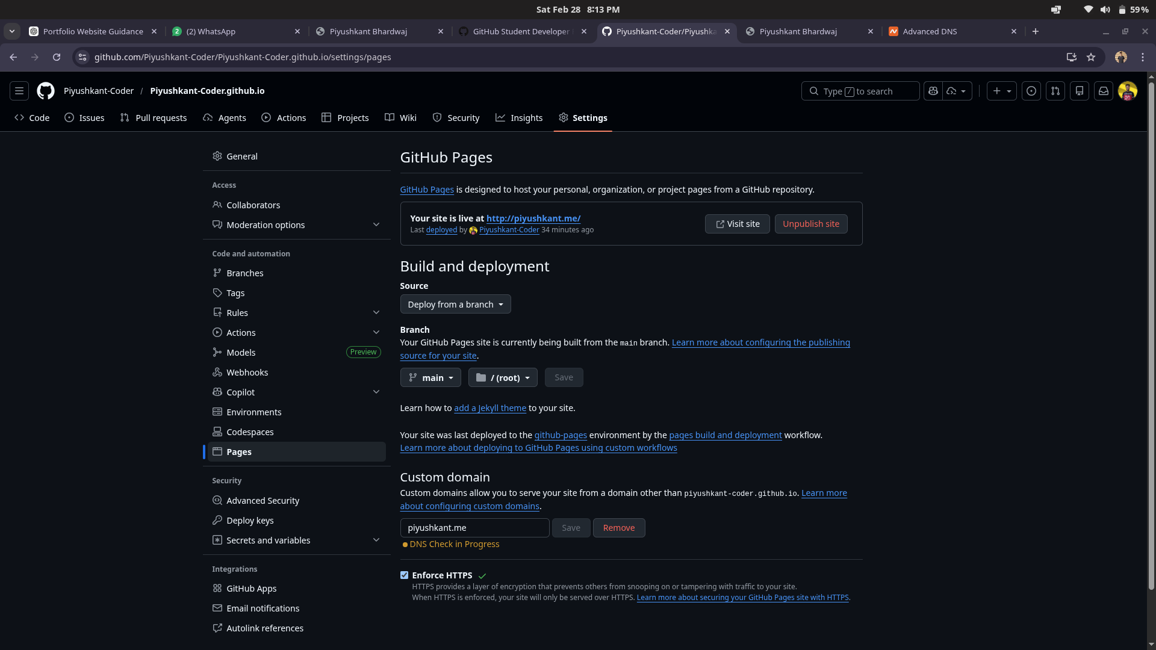Switch to the Insights tab
This screenshot has width=1156, height=650.
point(519,118)
